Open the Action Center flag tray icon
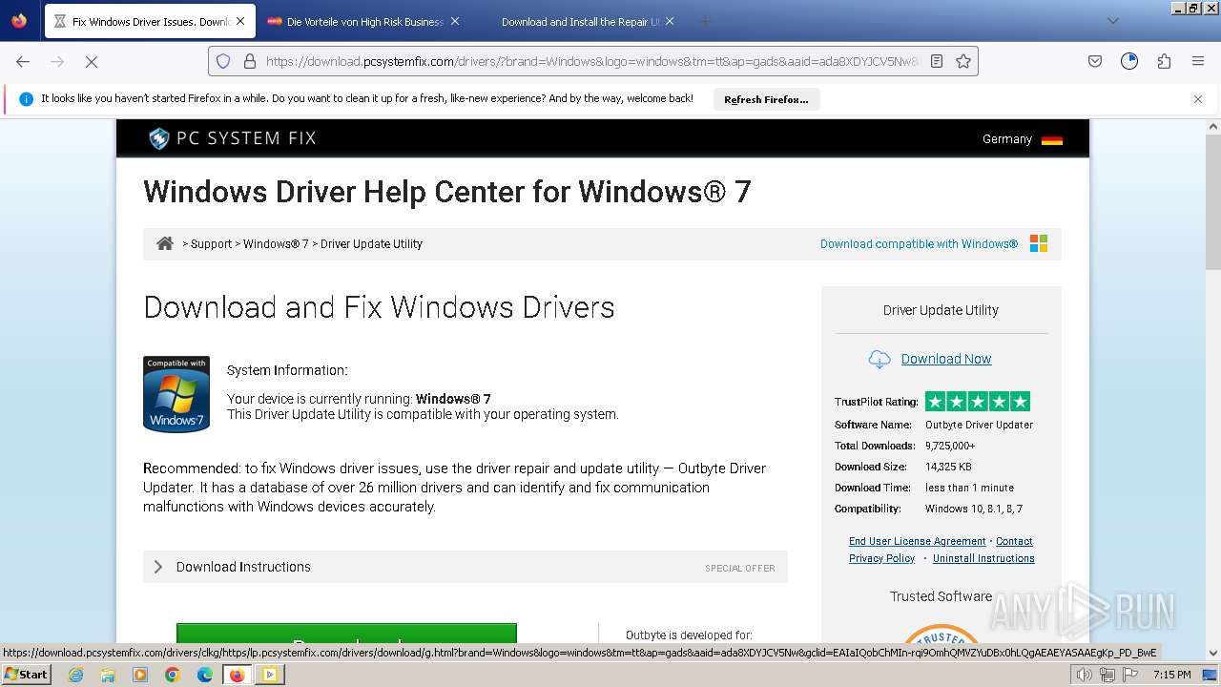Image resolution: width=1221 pixels, height=687 pixels. point(1128,675)
